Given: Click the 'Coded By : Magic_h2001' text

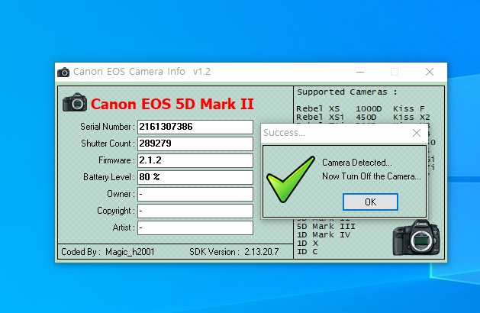Looking at the screenshot, I should tap(108, 252).
